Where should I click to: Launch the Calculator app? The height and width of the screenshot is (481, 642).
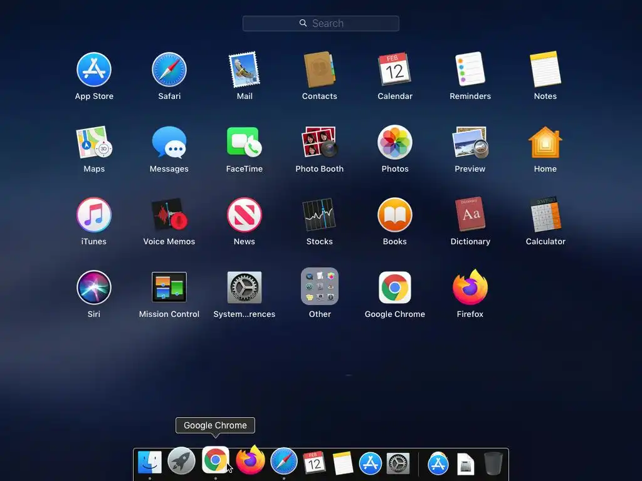[x=545, y=214]
